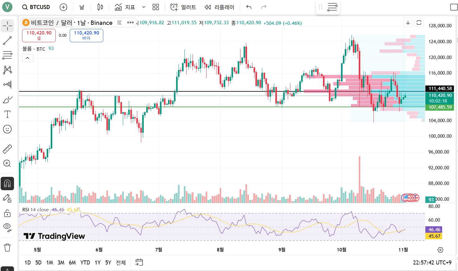Viewport: 458px width, 271px height.
Task: Open the 얼러트 alert button
Action: pos(183,7)
